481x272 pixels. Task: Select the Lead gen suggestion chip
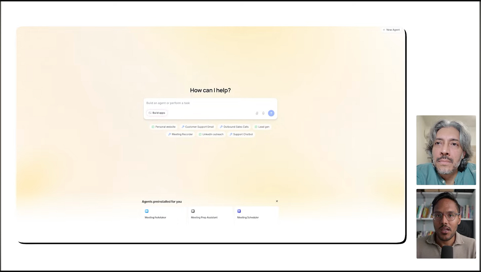(x=262, y=127)
